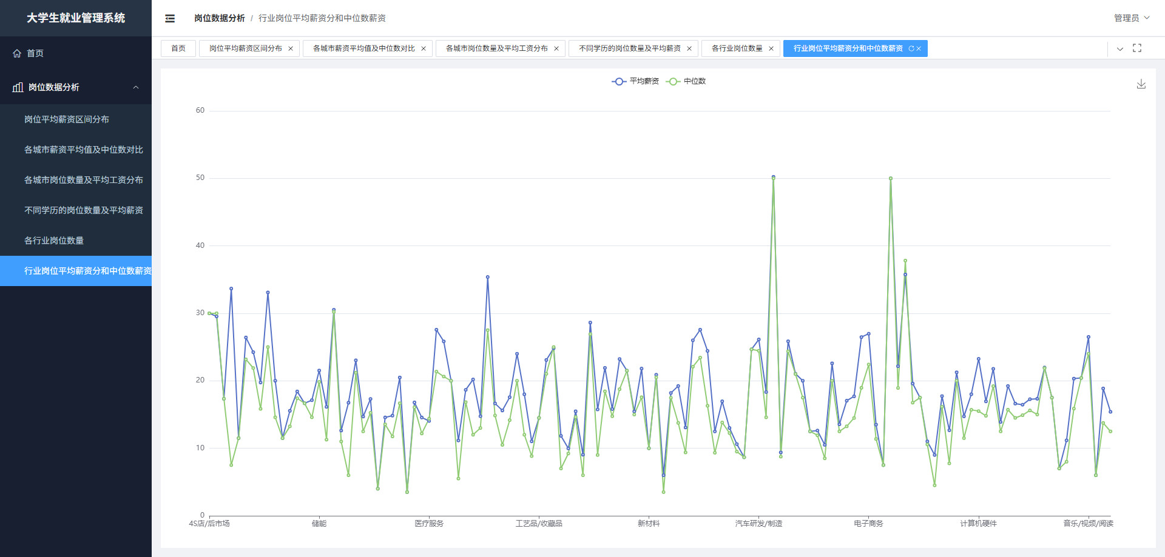Open sidebar item 各城市薪资平均值及中位数对比

pos(76,150)
